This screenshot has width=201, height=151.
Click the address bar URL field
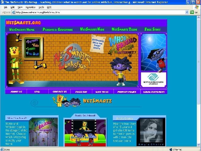tap(100, 12)
